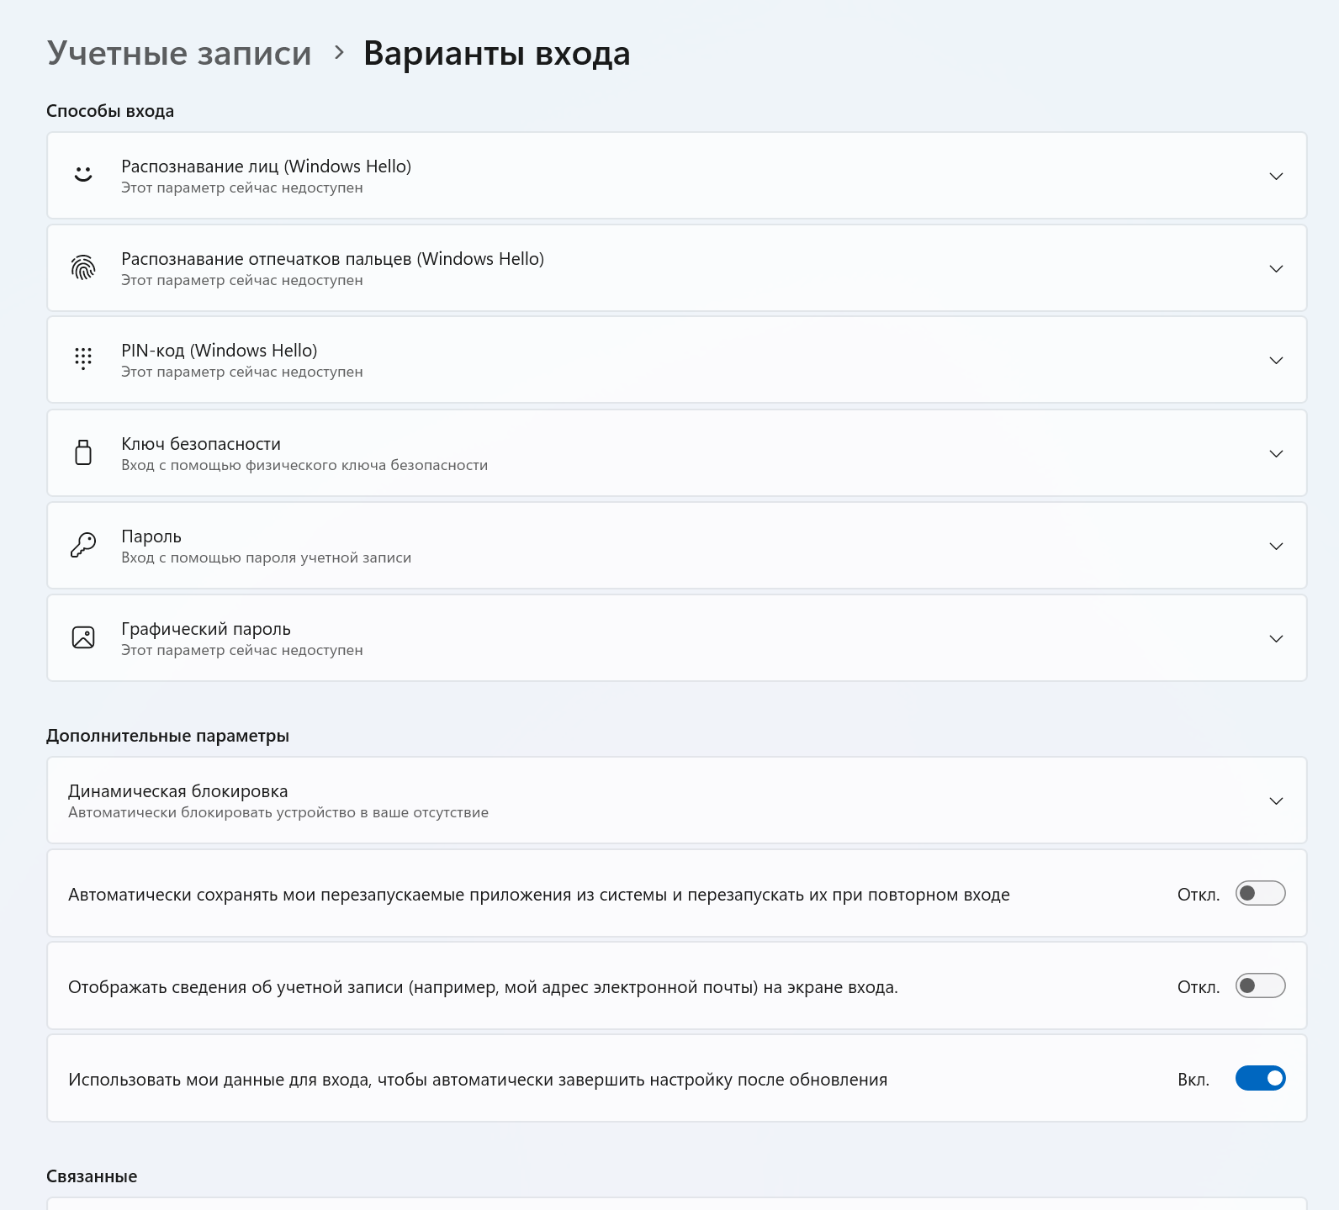Viewport: 1339px width, 1210px height.
Task: Go back to Учетные записи breadcrumb
Action: click(x=179, y=53)
